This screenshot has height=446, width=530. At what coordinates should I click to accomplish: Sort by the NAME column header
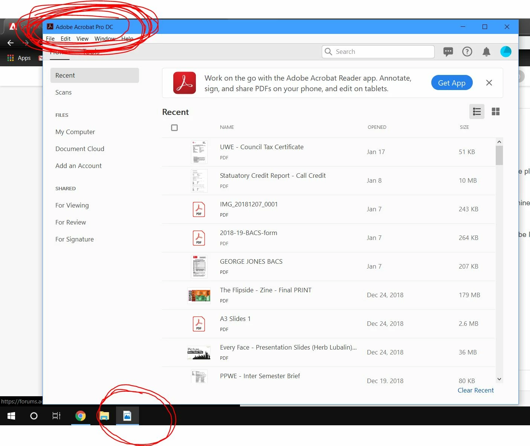pos(227,127)
